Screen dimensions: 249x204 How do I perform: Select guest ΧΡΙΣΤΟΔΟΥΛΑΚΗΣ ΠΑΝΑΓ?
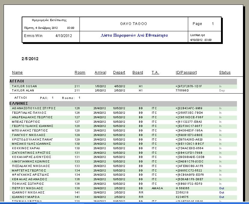tap(33, 140)
